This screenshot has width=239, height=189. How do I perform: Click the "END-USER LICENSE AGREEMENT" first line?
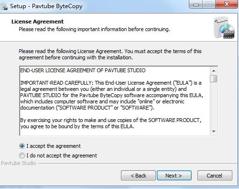point(83,70)
